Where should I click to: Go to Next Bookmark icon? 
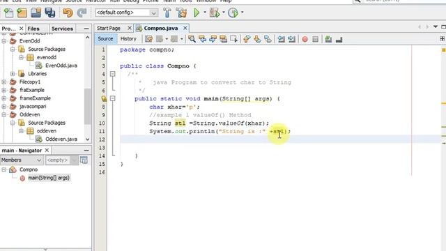257,39
